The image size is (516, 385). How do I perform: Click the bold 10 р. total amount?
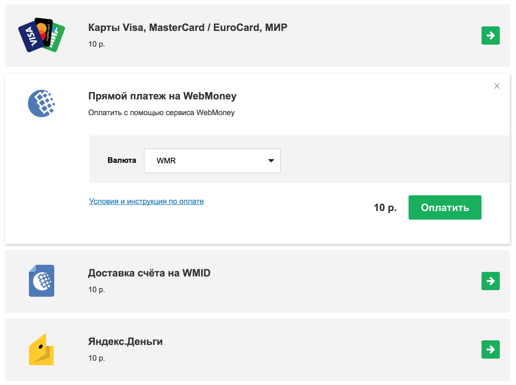[x=385, y=207]
